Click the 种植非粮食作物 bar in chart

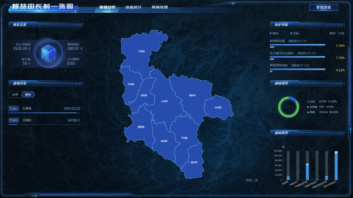point(327,178)
